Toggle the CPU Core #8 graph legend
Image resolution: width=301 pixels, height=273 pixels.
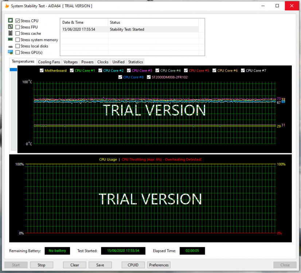[120, 77]
